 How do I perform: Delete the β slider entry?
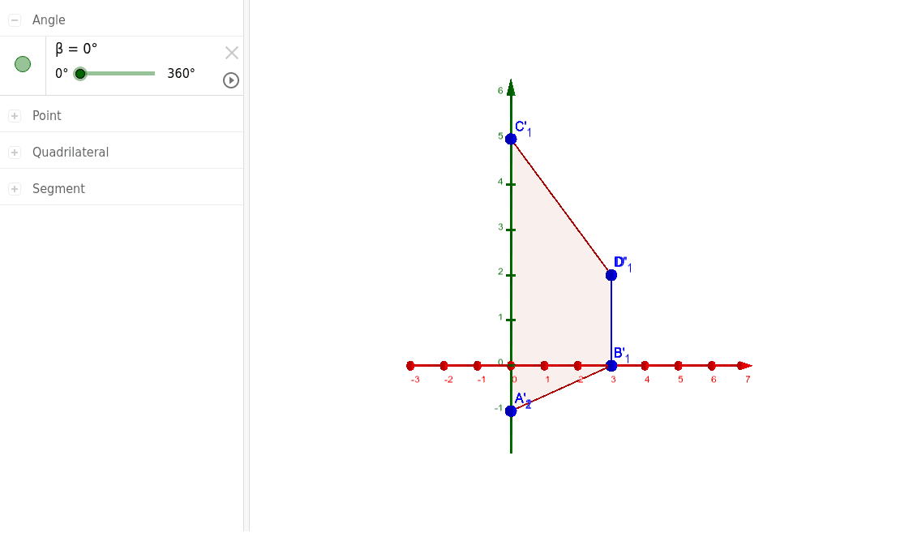click(x=232, y=53)
